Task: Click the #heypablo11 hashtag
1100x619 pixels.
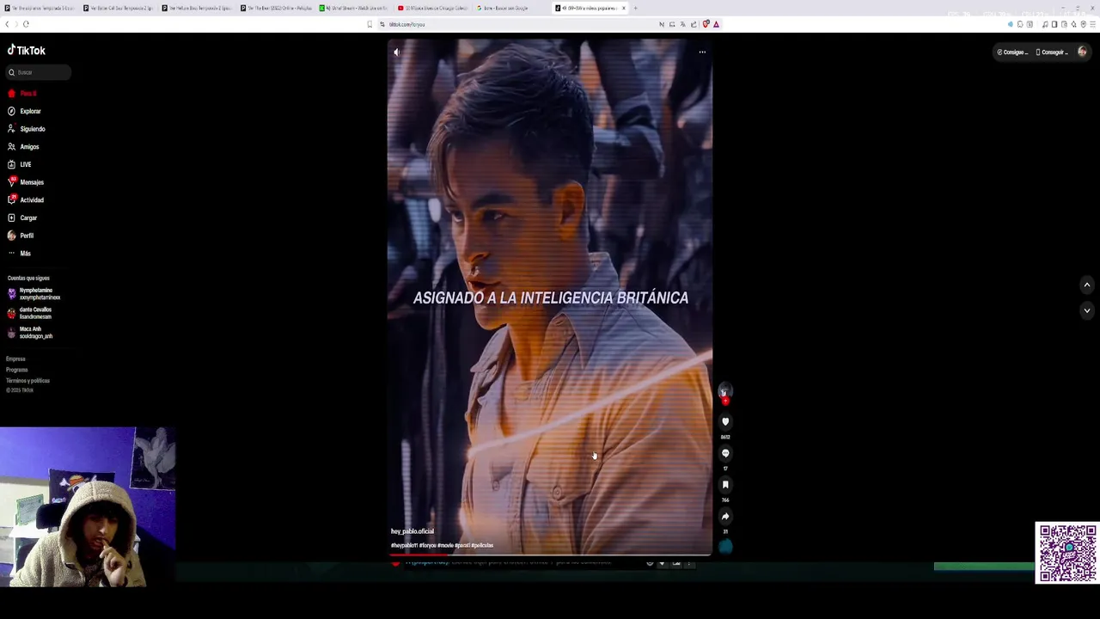Action: pyautogui.click(x=404, y=545)
